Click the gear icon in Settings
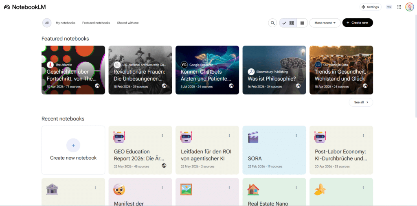Screen dimensions: 417x206 (364, 7)
